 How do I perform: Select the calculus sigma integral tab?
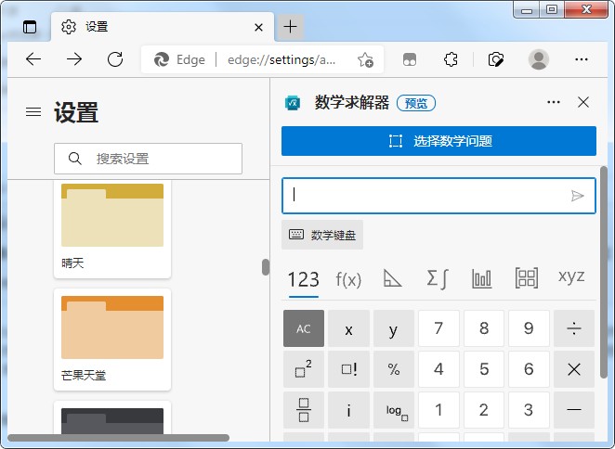(438, 278)
